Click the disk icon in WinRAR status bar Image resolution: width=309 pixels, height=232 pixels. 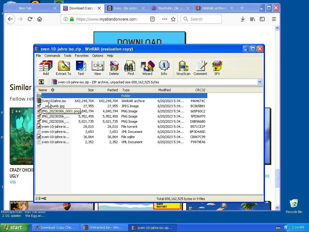pos(38,198)
